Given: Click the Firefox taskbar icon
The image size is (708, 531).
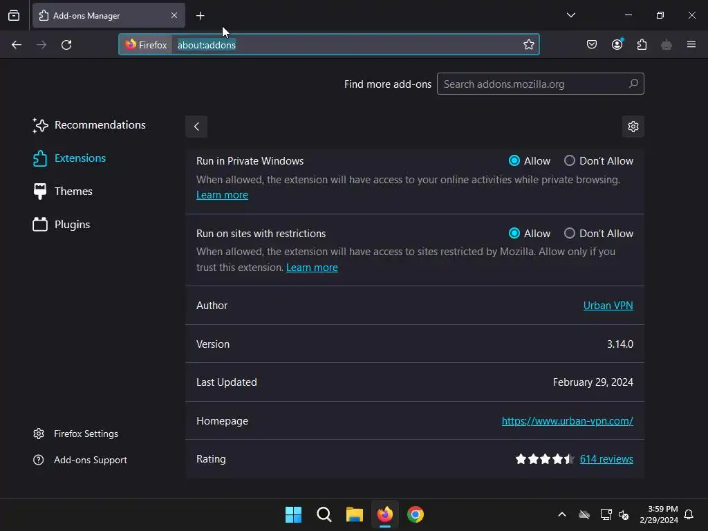Looking at the screenshot, I should [384, 514].
